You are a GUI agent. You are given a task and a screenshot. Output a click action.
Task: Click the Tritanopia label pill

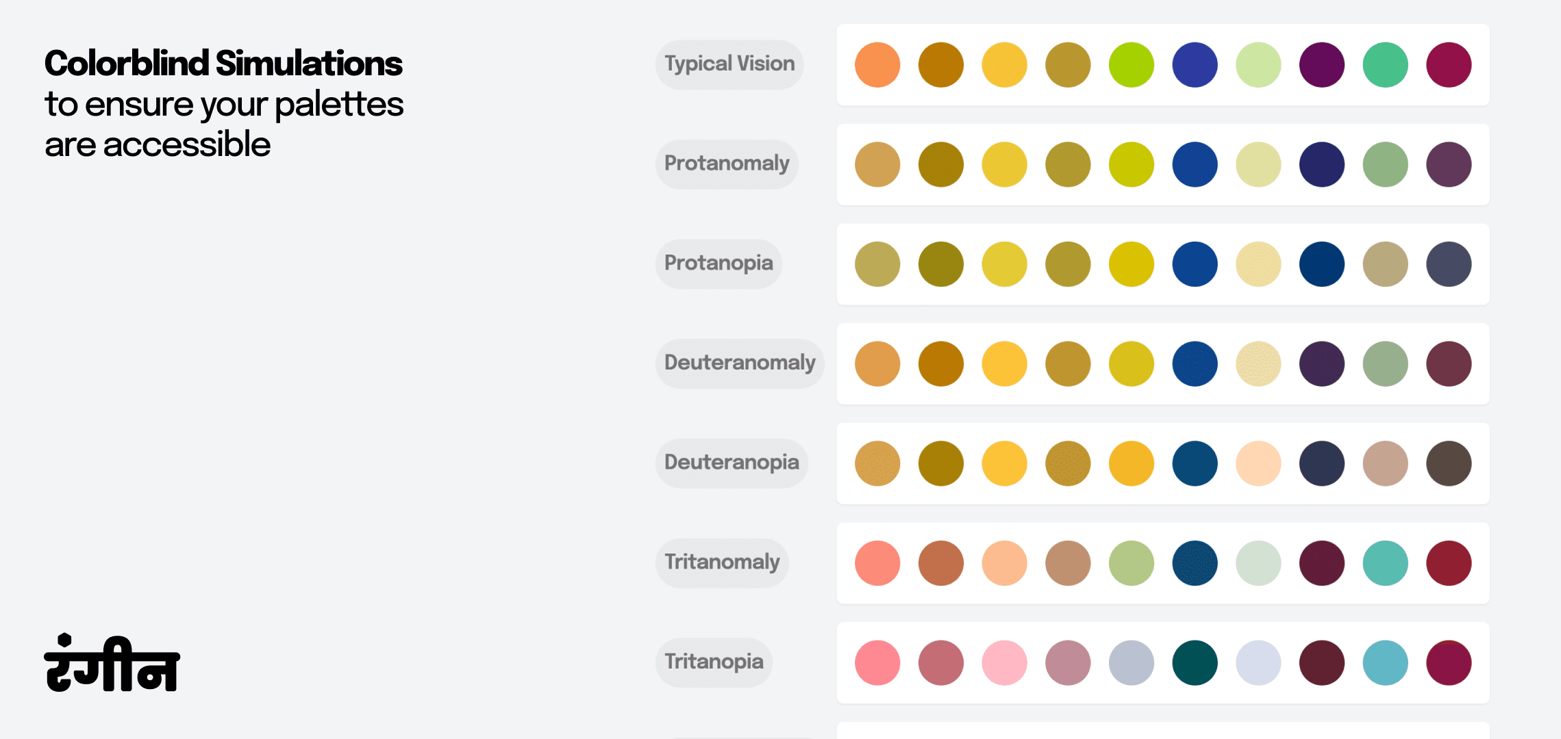tap(714, 662)
